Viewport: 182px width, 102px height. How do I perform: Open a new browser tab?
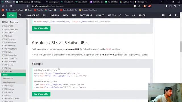coord(151,2)
